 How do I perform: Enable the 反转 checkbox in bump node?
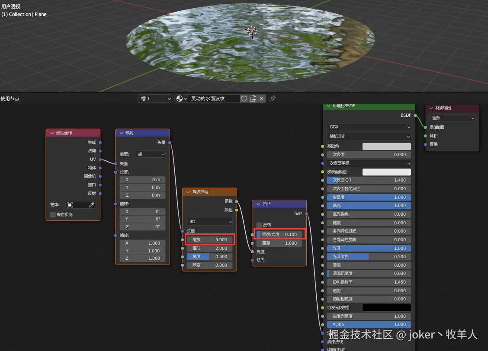[259, 225]
